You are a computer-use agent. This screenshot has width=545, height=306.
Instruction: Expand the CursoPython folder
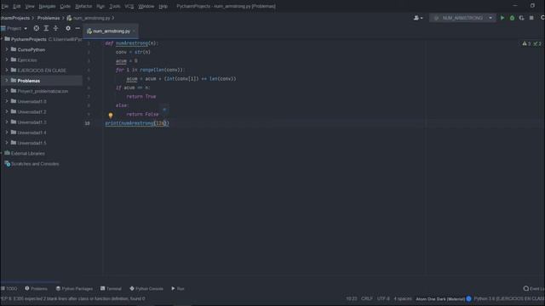pos(7,49)
